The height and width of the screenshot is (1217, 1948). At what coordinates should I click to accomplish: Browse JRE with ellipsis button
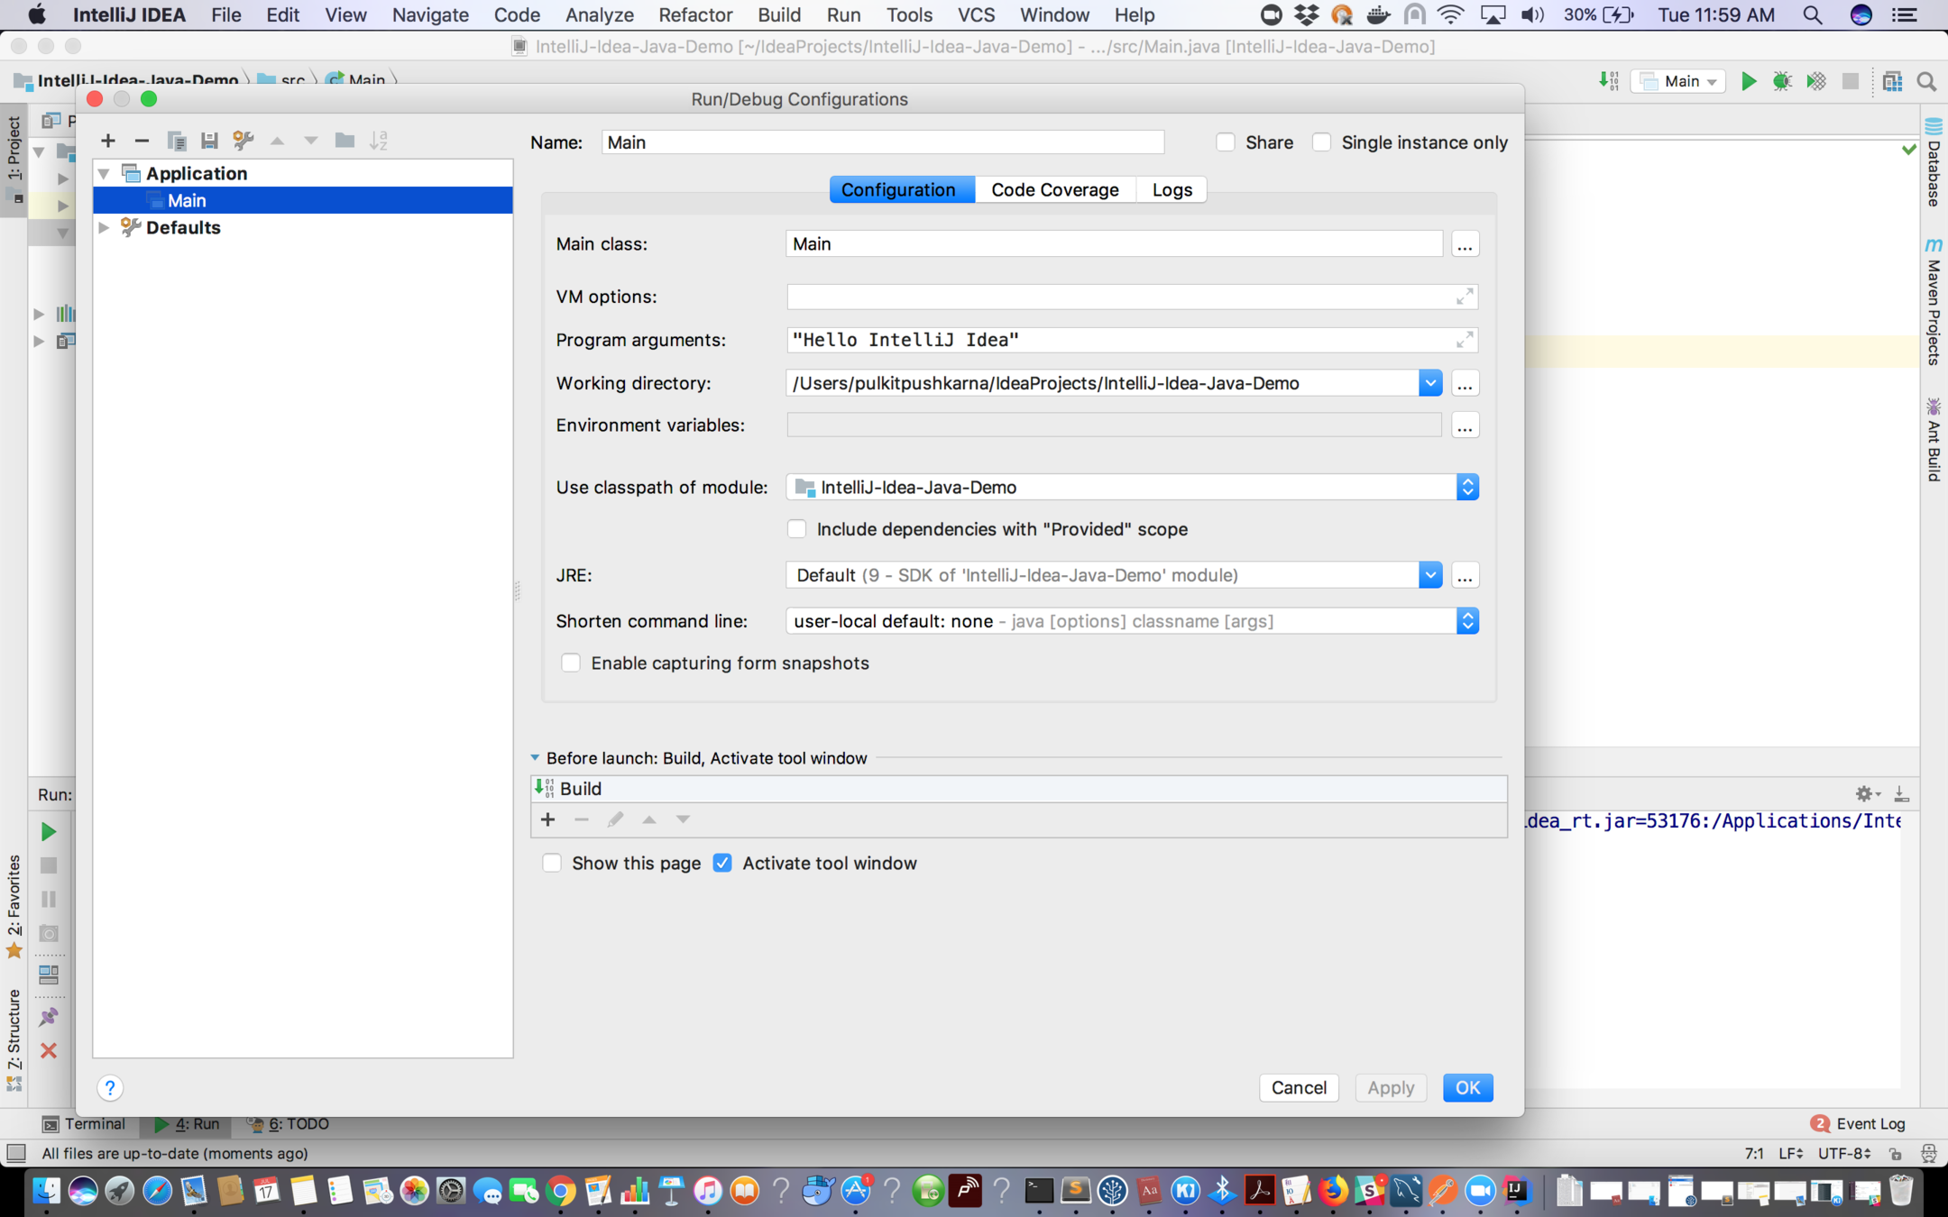click(x=1465, y=575)
